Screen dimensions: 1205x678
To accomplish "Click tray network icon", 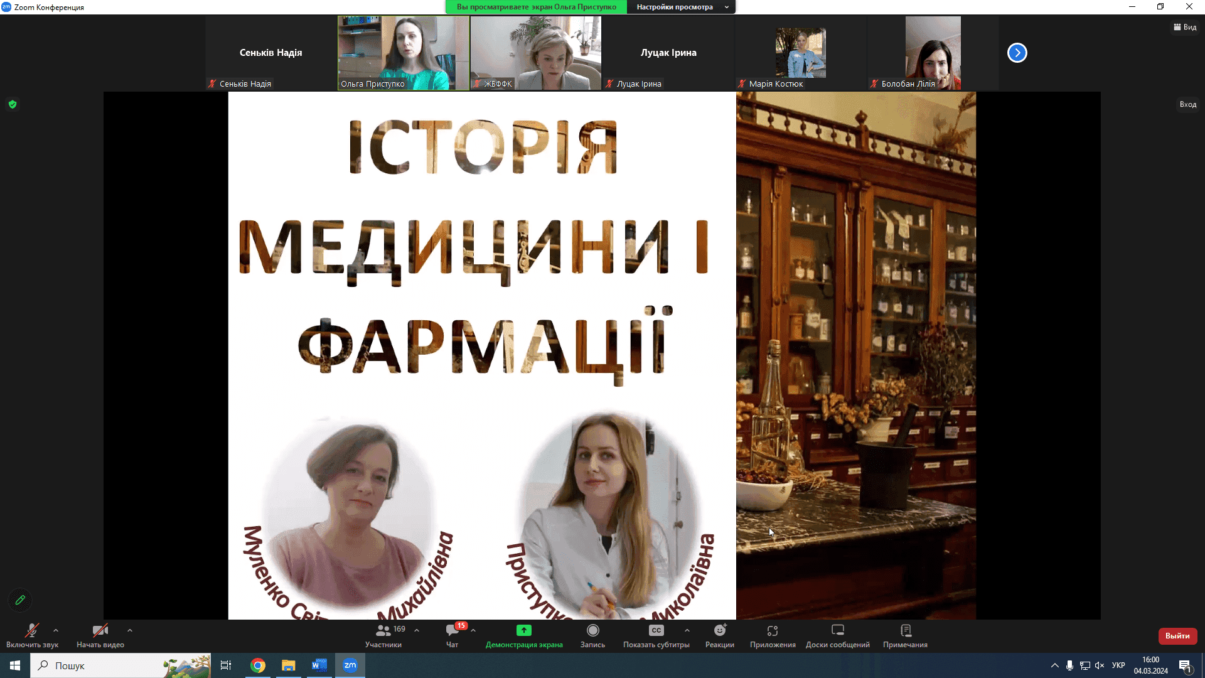I will [1084, 665].
